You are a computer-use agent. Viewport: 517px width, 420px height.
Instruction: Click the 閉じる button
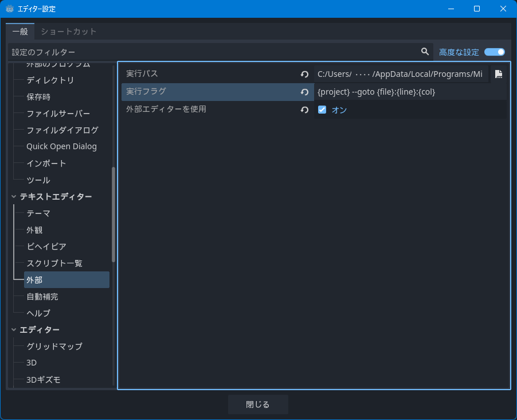[x=258, y=405]
